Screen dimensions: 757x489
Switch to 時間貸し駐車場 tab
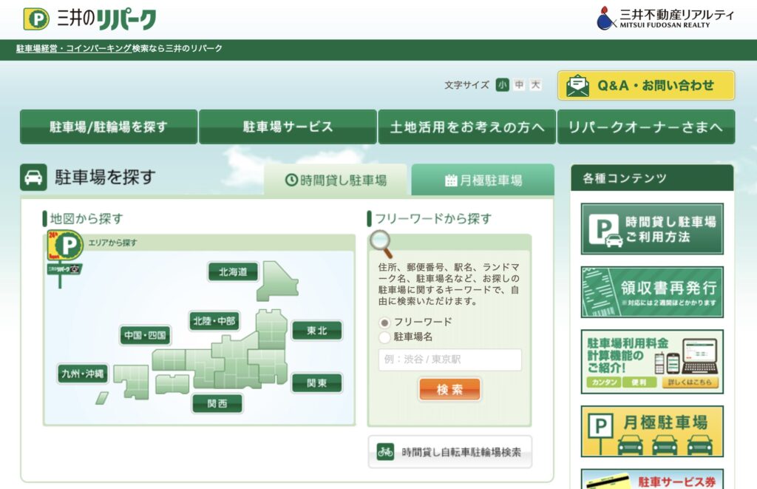[x=336, y=181]
